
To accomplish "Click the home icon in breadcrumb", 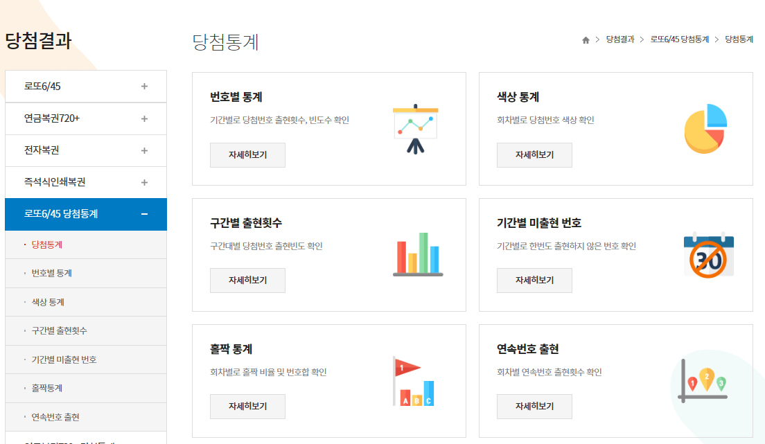I will pyautogui.click(x=586, y=40).
